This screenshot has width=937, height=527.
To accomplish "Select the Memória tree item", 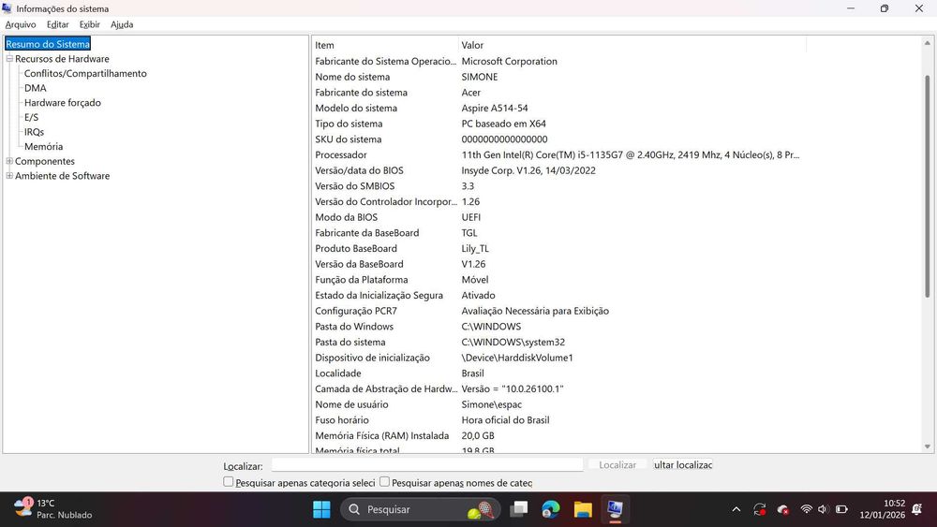I will point(44,146).
